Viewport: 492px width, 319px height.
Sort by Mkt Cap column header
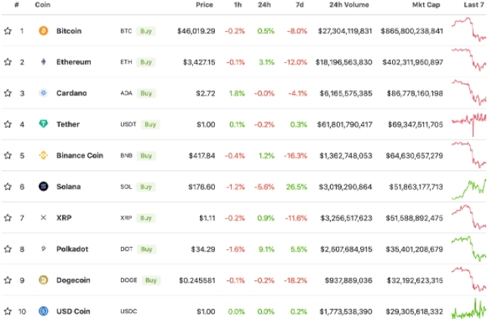coord(426,5)
